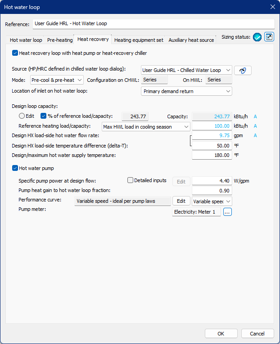Disable heat recovery loop with heat pump checkbox
This screenshot has height=344, width=280.
tap(15, 53)
